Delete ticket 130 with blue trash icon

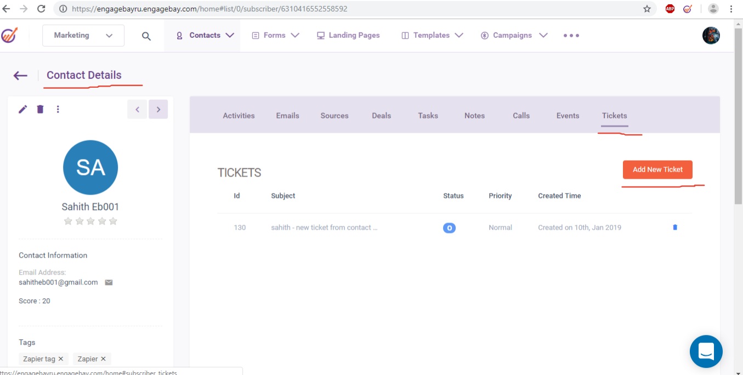675,228
